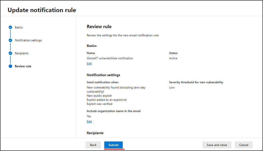Click the 'Send notification when' label
Viewport: 263px width, 151px height.
pos(103,82)
